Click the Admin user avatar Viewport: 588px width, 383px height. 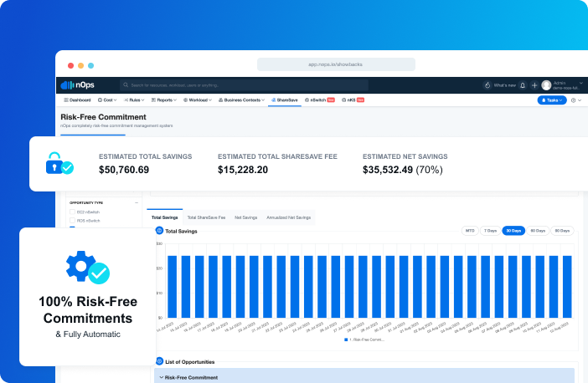(x=546, y=85)
